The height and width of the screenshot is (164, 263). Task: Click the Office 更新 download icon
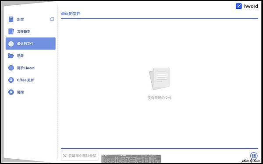click(11, 80)
